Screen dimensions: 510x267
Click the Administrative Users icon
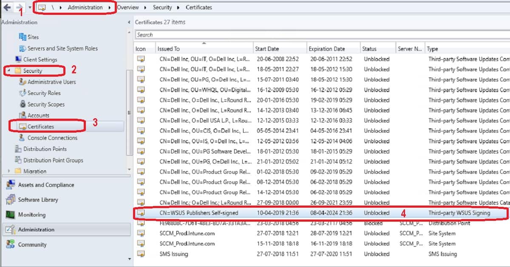point(23,82)
